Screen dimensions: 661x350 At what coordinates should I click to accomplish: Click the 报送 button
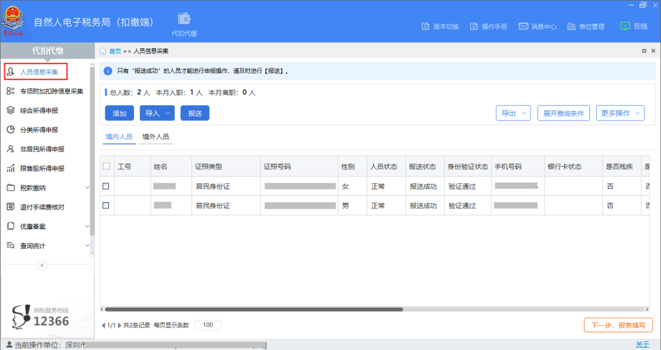[195, 113]
